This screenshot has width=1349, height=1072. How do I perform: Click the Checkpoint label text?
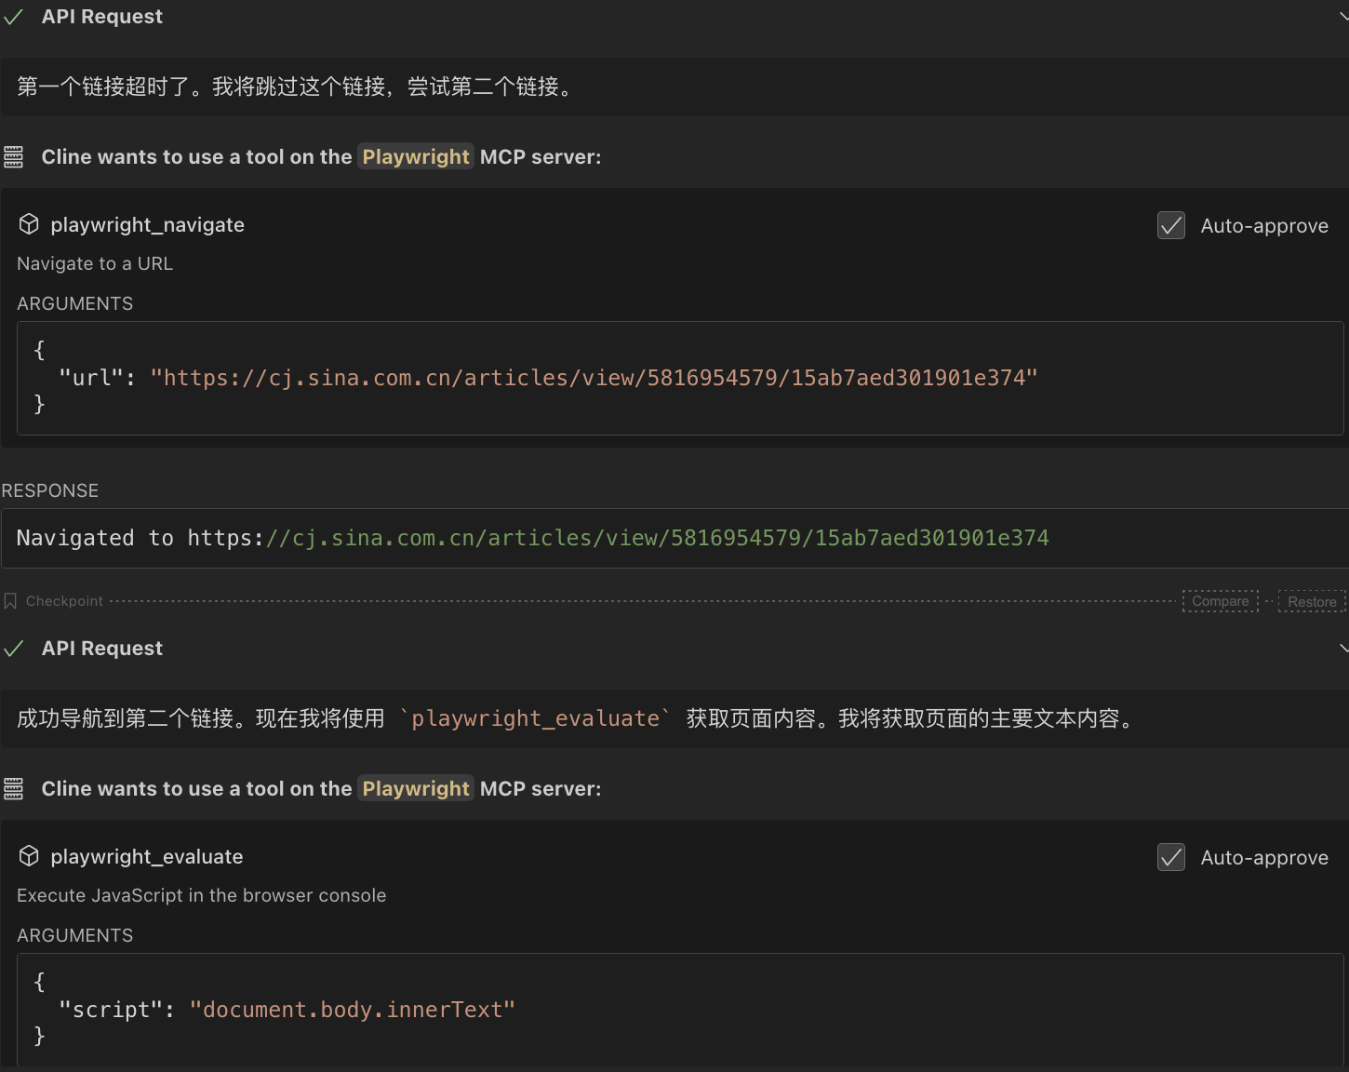[64, 601]
